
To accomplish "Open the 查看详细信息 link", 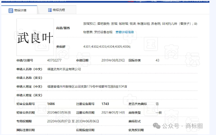I will [x=125, y=32].
